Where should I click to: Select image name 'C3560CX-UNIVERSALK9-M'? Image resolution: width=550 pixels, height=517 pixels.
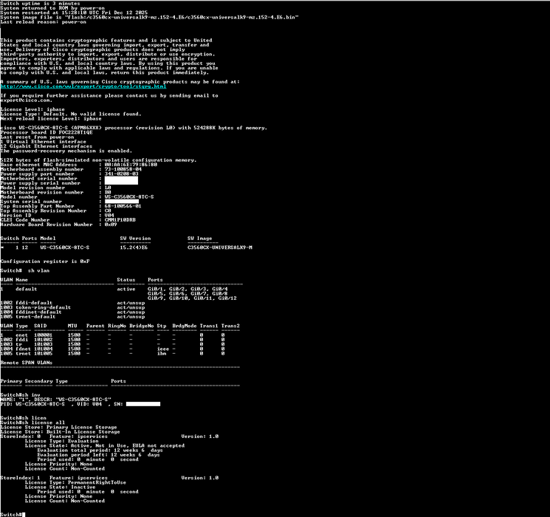tap(220, 247)
